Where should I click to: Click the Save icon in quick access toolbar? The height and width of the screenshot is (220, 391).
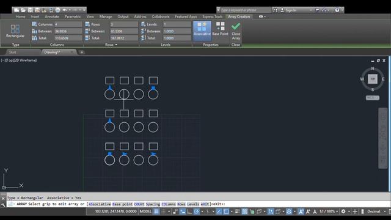[30, 10]
